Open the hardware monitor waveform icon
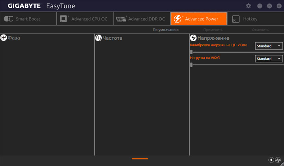Viewport: 284px width, 166px height. point(278,160)
